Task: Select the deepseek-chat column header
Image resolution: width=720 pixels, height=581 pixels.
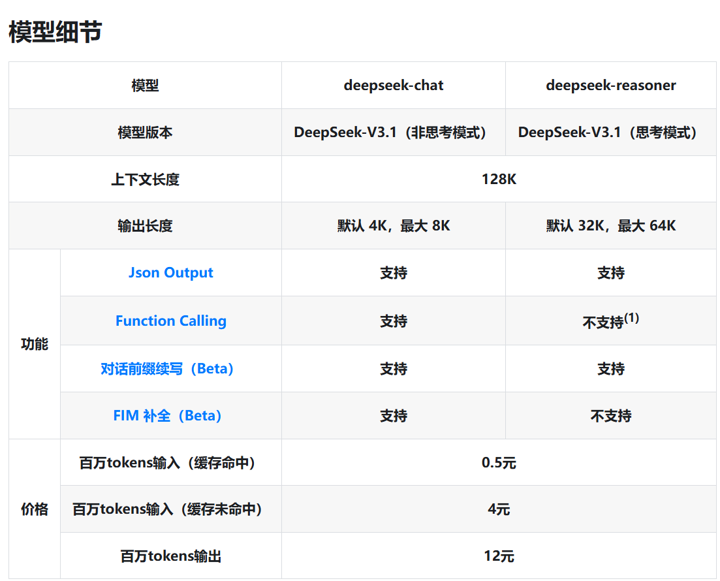Action: pos(394,86)
